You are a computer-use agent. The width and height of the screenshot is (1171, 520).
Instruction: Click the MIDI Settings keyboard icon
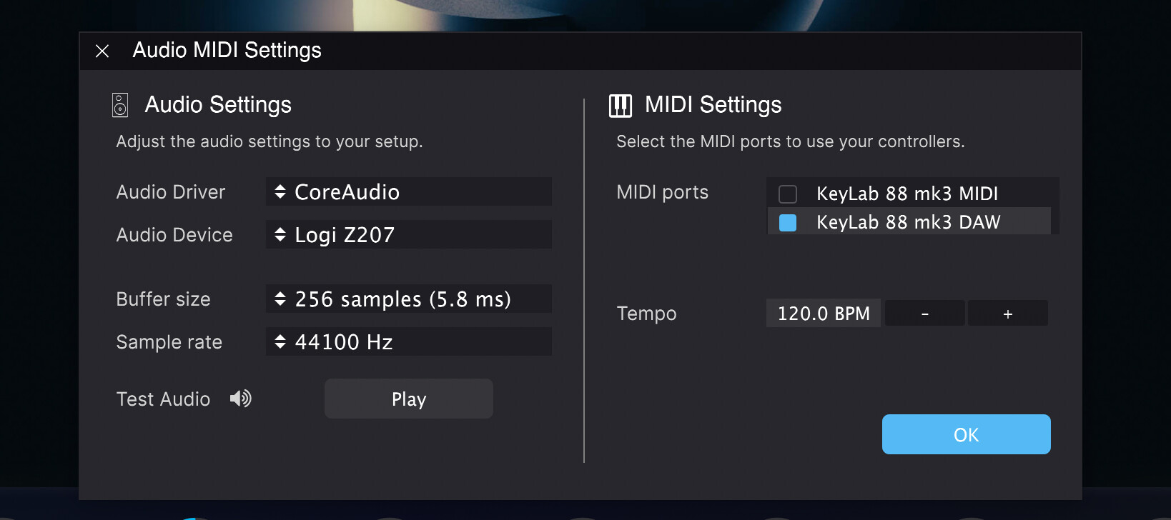coord(621,106)
